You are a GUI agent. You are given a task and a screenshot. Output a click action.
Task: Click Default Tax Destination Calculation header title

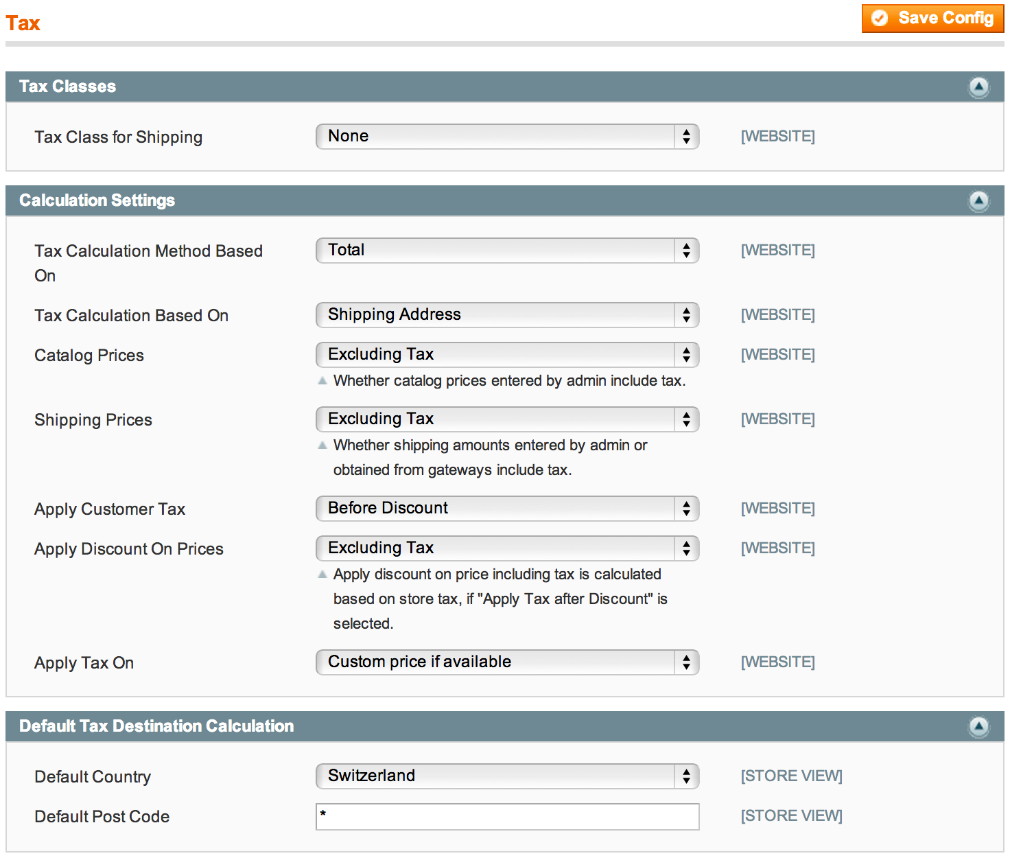point(156,726)
